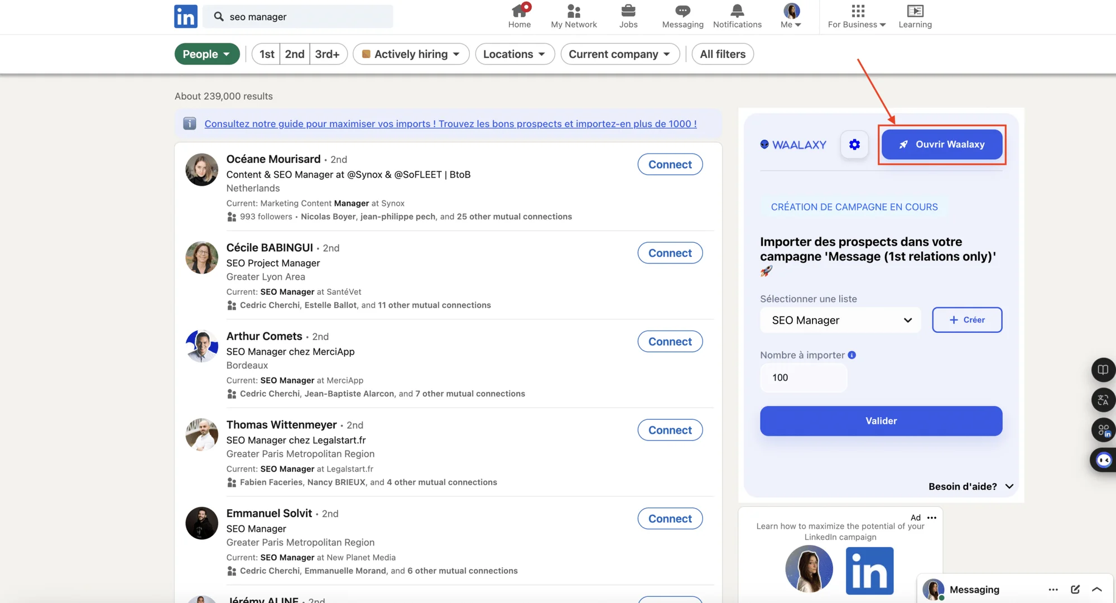
Task: Click the search box with 'seo manager'
Action: pyautogui.click(x=299, y=17)
